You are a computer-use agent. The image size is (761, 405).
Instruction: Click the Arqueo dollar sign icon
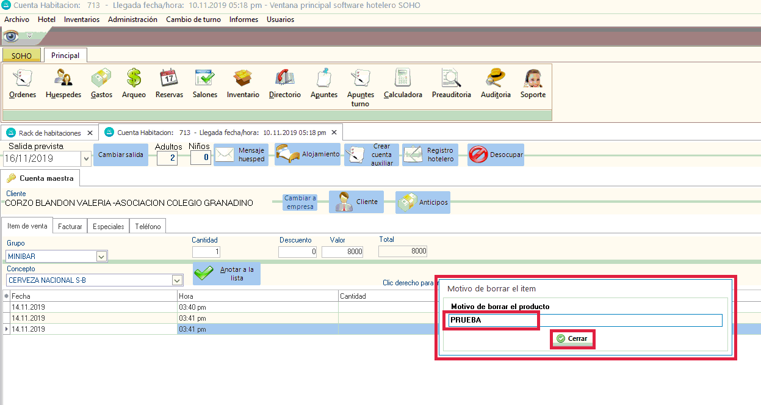click(134, 84)
